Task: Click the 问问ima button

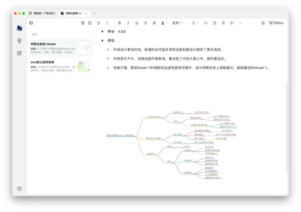Action: point(276,23)
